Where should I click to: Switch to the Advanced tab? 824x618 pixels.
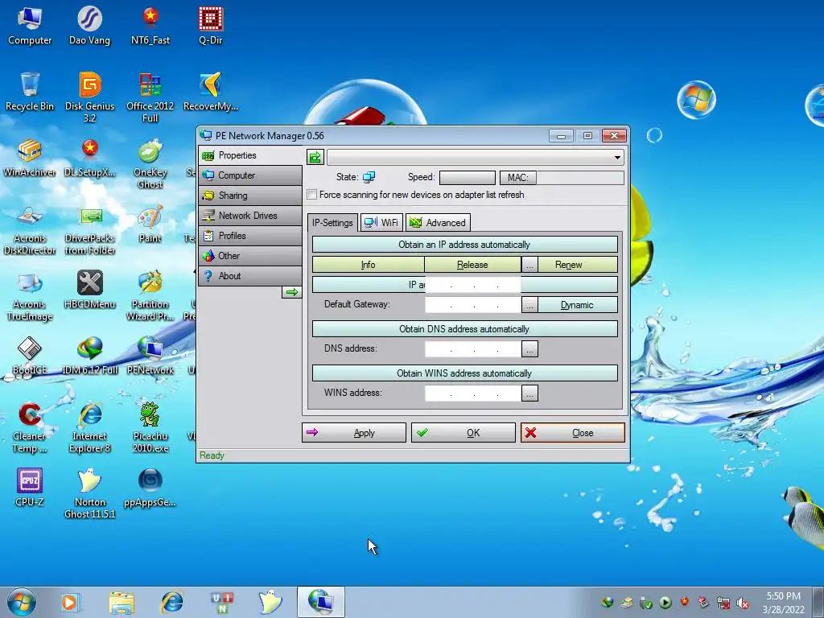[439, 223]
